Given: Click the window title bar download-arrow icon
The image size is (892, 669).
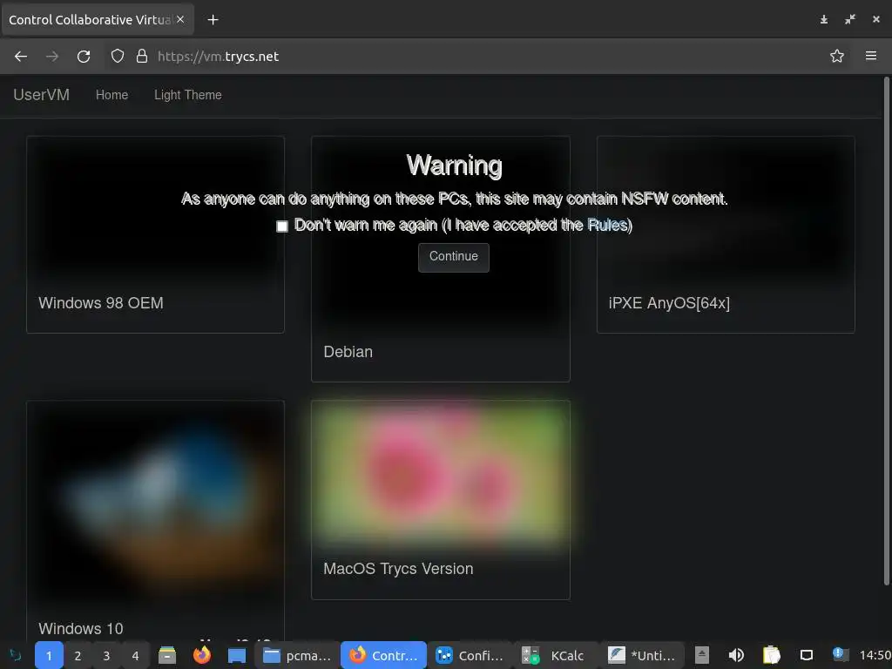Looking at the screenshot, I should coord(824,20).
